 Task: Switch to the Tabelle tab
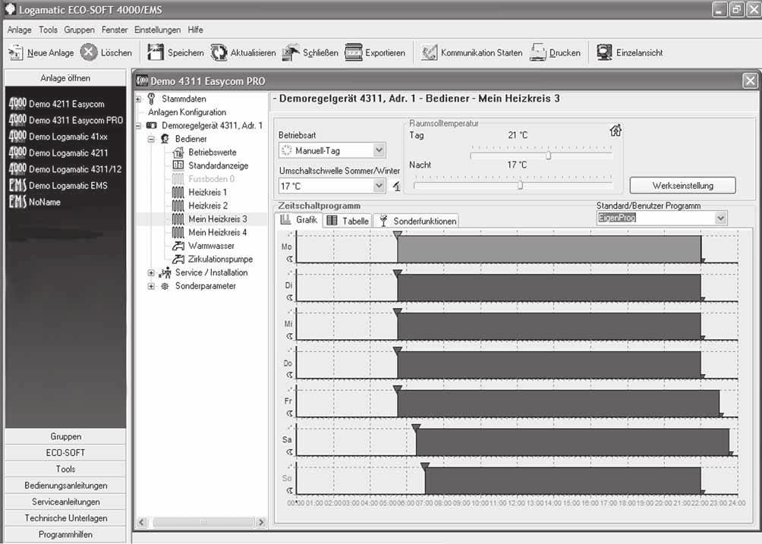pos(348,221)
